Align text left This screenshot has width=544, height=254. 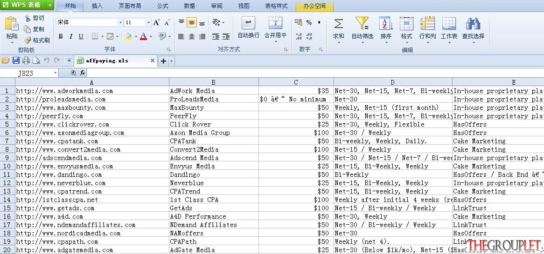[181, 36]
